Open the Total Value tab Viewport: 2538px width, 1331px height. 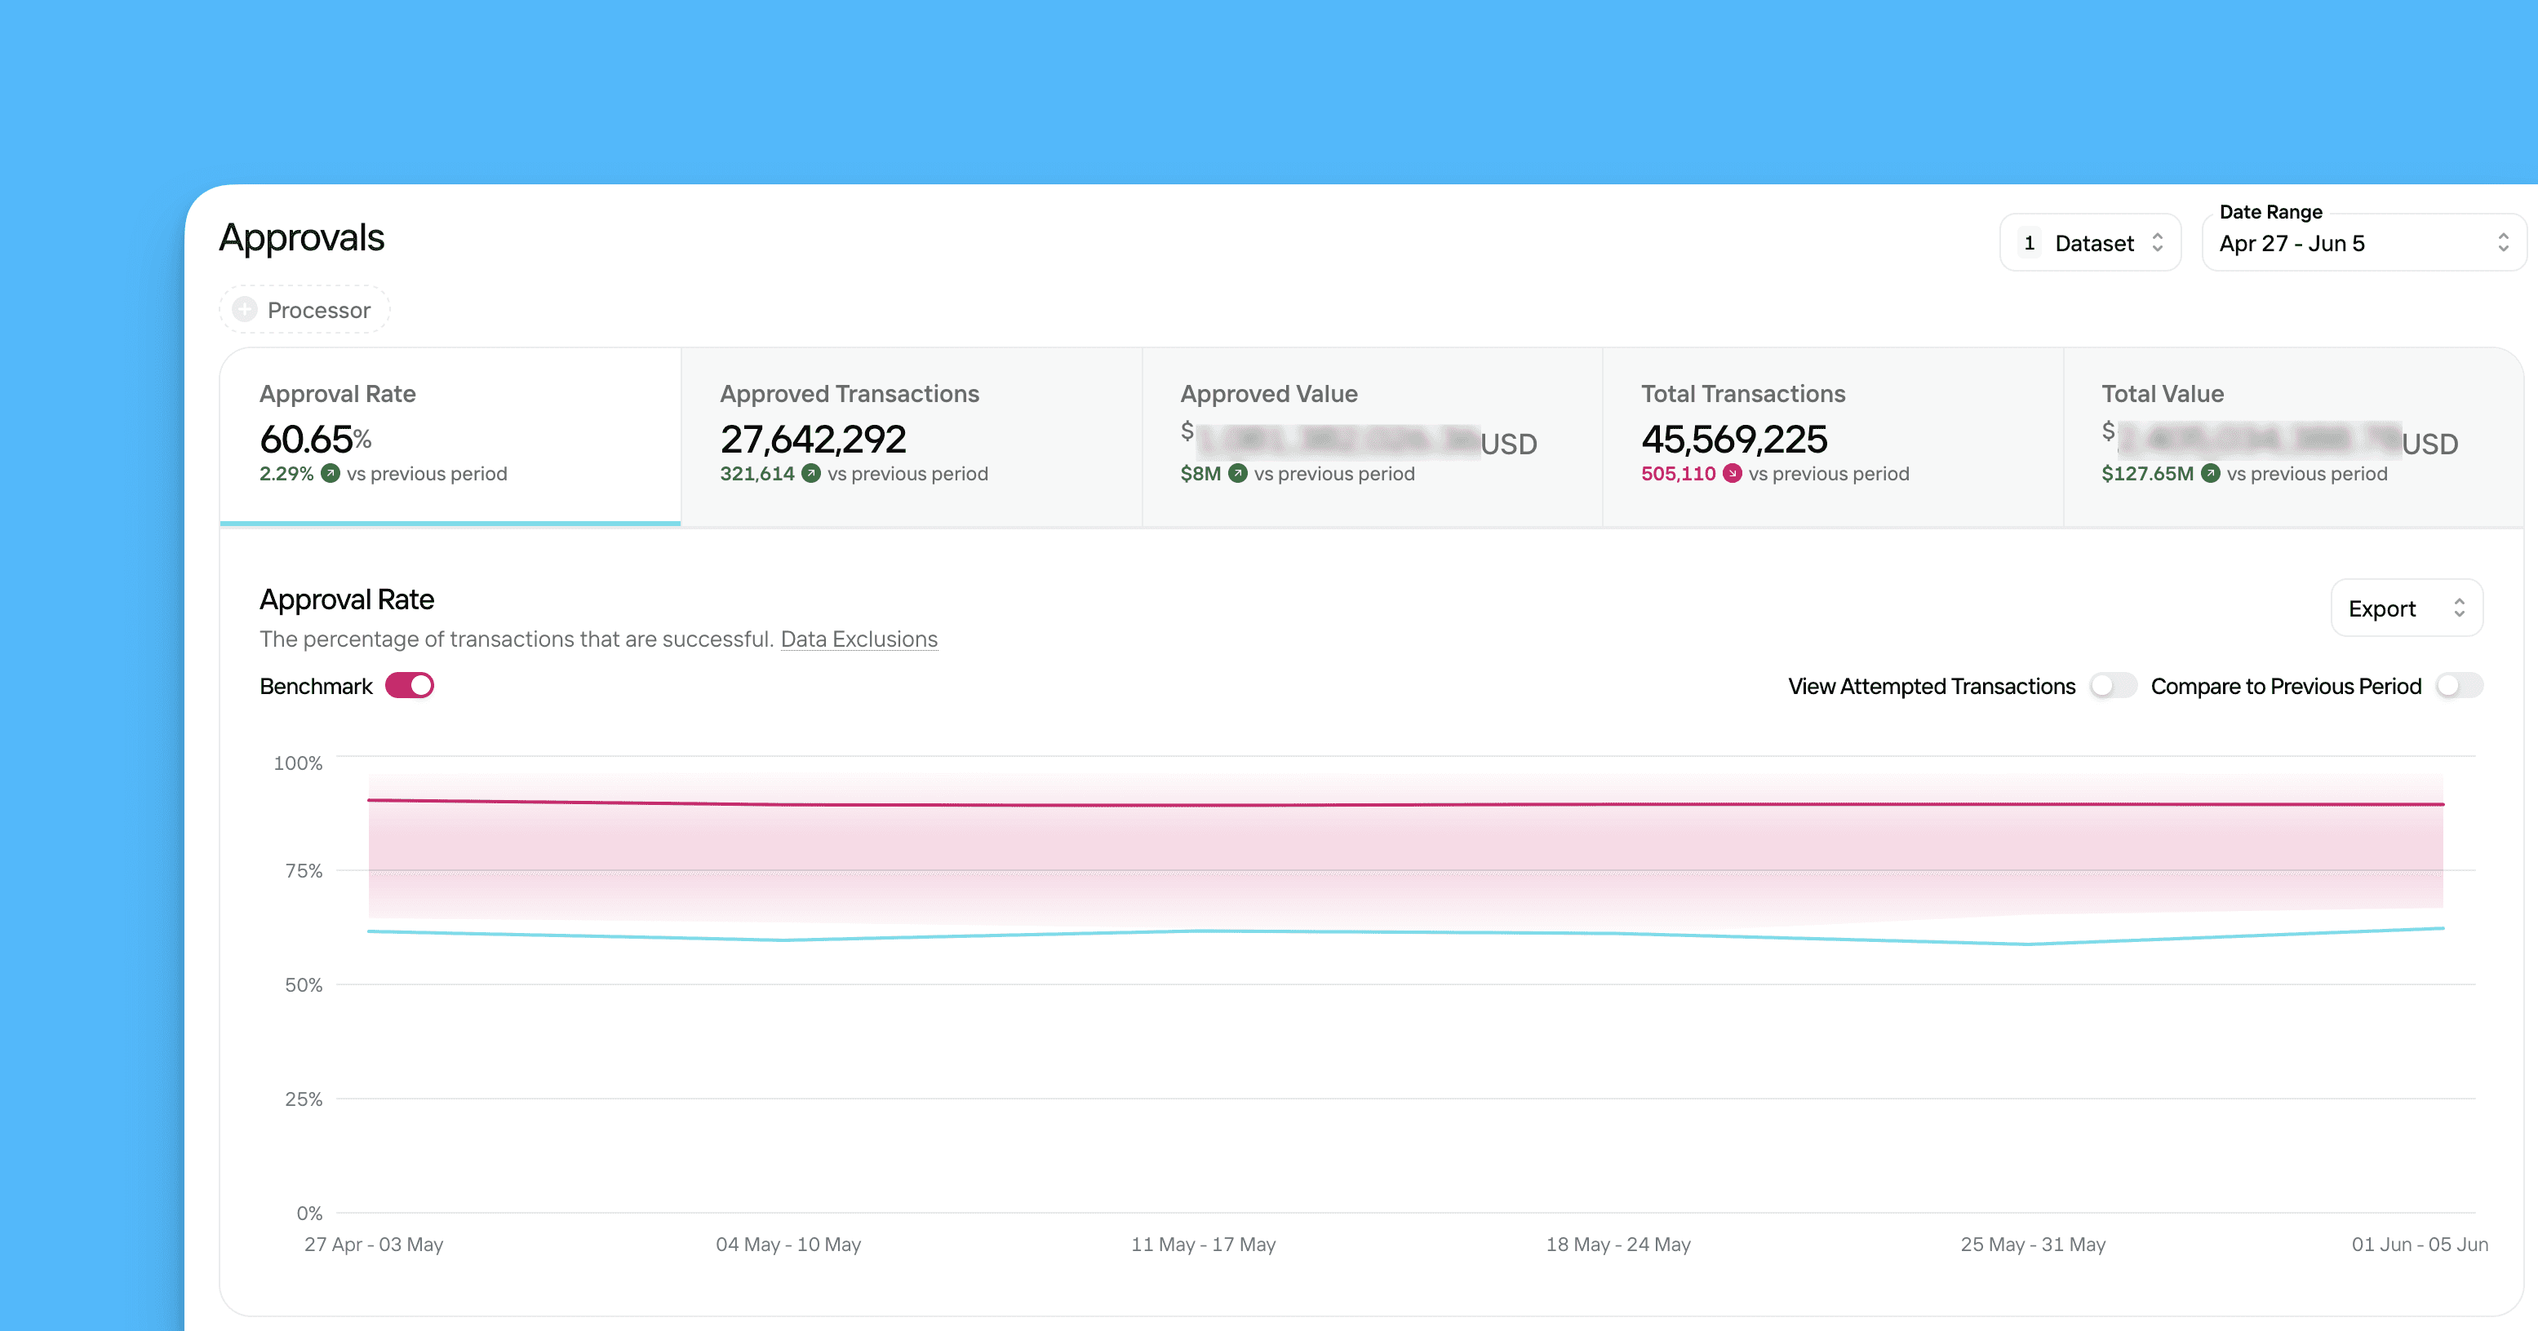(2294, 436)
